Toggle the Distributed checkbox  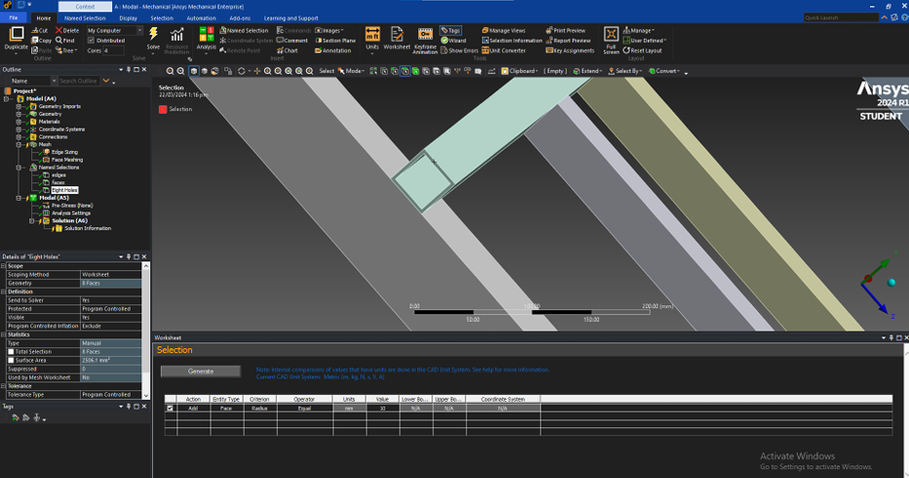click(x=92, y=40)
